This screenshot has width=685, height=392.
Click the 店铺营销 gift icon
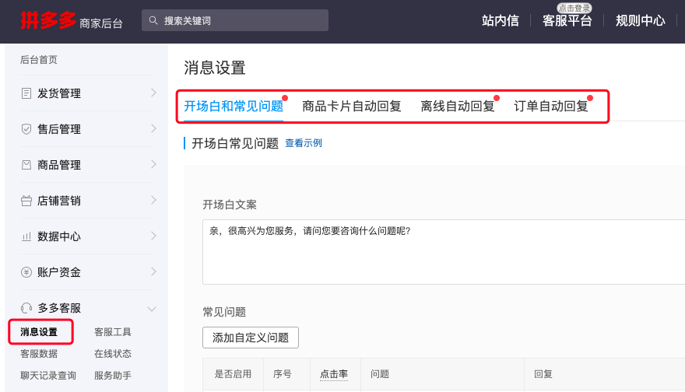tap(26, 201)
